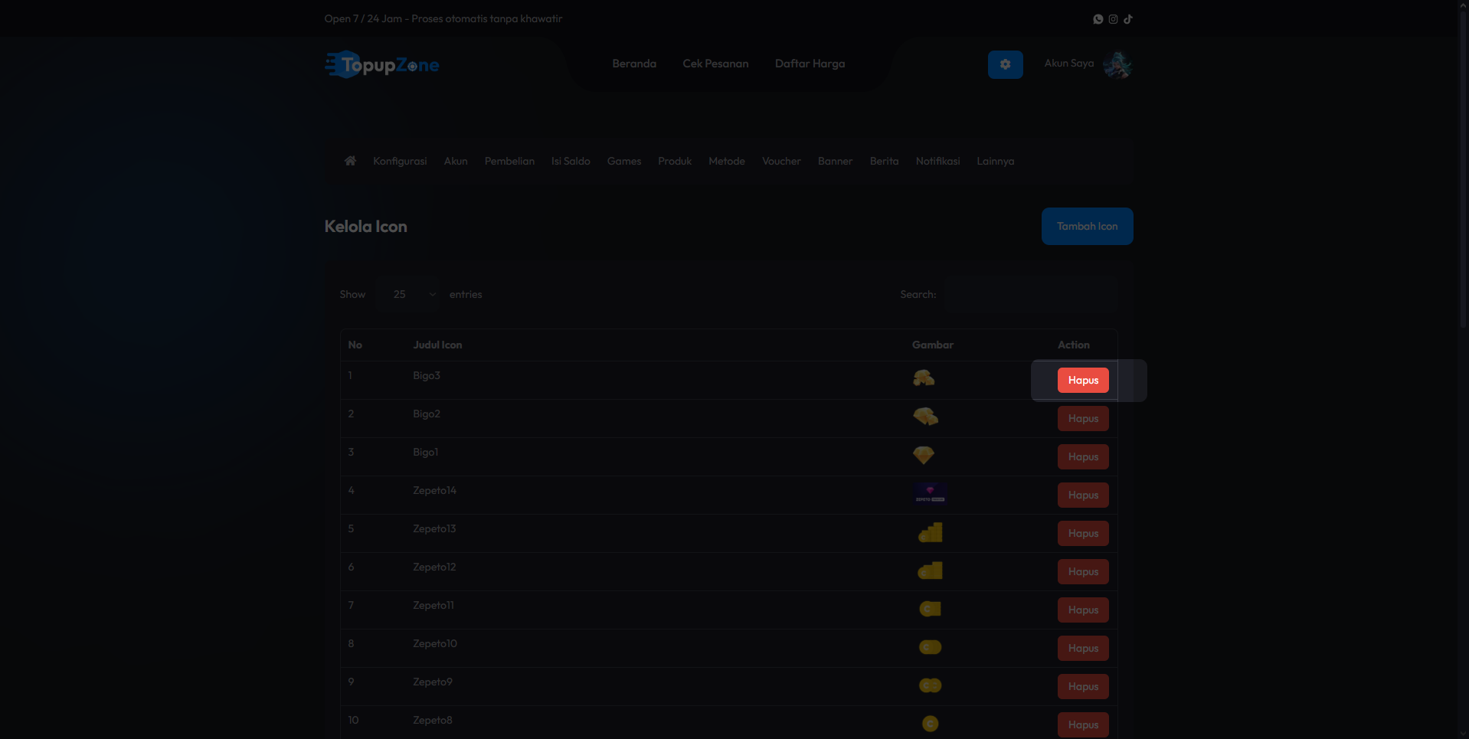Click the Kelola Icon heading
Viewport: 1469px width, 739px height.
click(365, 227)
